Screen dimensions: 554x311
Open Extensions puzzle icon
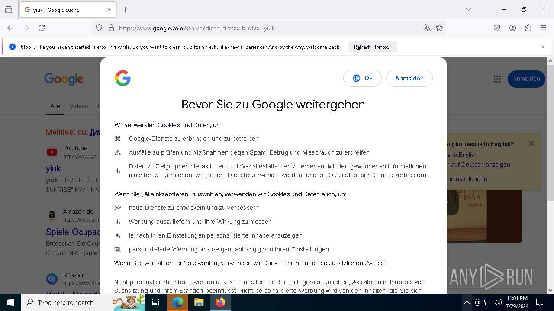pyautogui.click(x=528, y=28)
